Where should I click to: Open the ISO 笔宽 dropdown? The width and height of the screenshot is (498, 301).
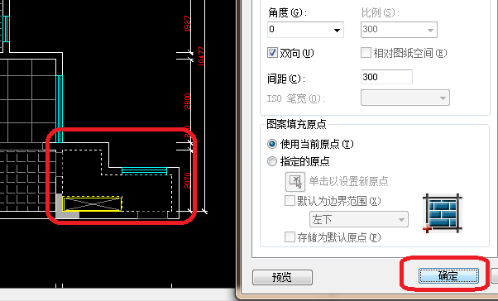tap(405, 98)
